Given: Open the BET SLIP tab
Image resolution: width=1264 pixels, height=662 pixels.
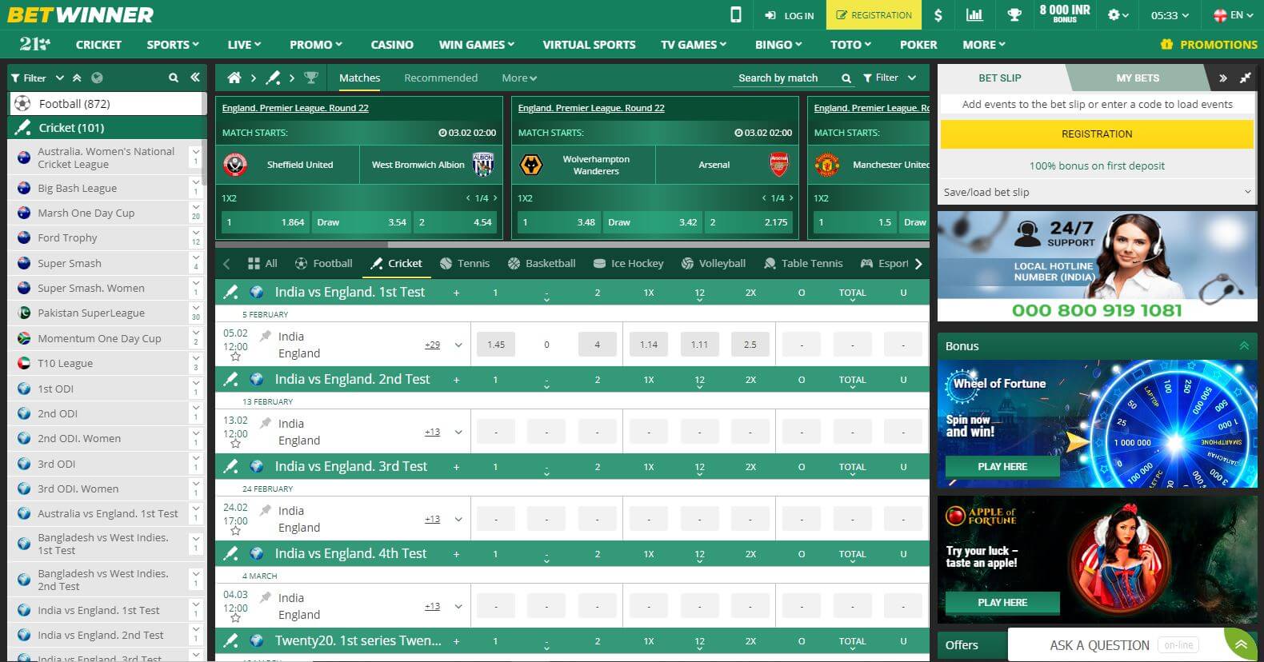Looking at the screenshot, I should 1000,78.
